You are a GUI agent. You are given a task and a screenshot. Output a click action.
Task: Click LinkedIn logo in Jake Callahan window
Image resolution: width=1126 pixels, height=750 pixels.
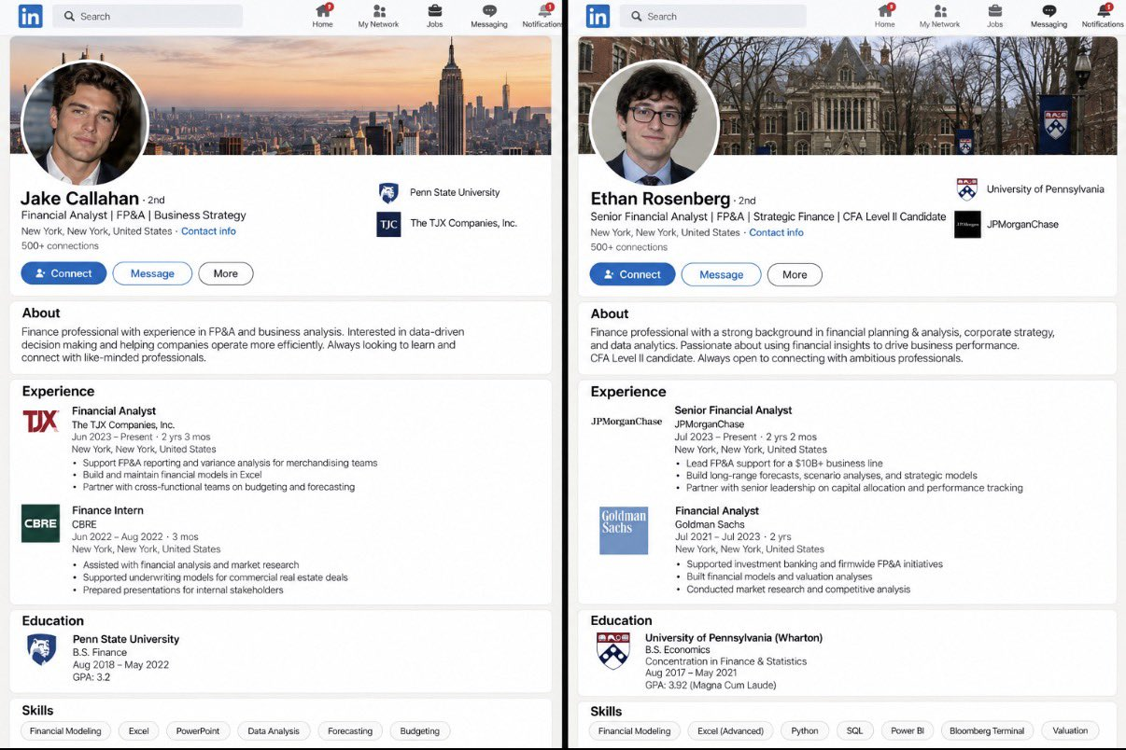(x=31, y=16)
